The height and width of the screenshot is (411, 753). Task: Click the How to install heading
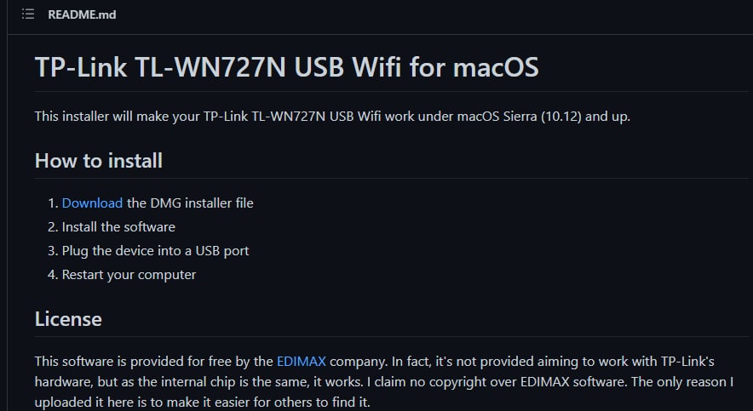pos(99,160)
